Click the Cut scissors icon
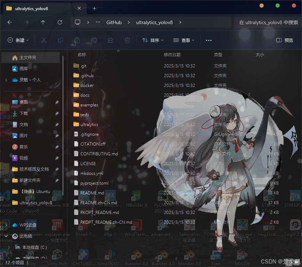 pos(44,40)
